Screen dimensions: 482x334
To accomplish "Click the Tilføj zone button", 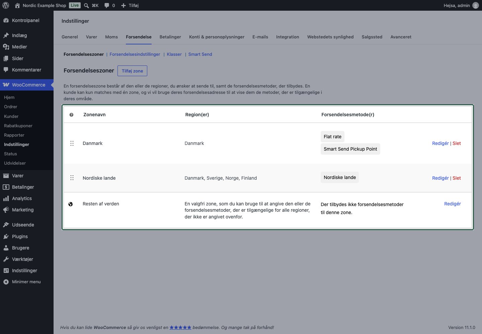I will pyautogui.click(x=132, y=71).
